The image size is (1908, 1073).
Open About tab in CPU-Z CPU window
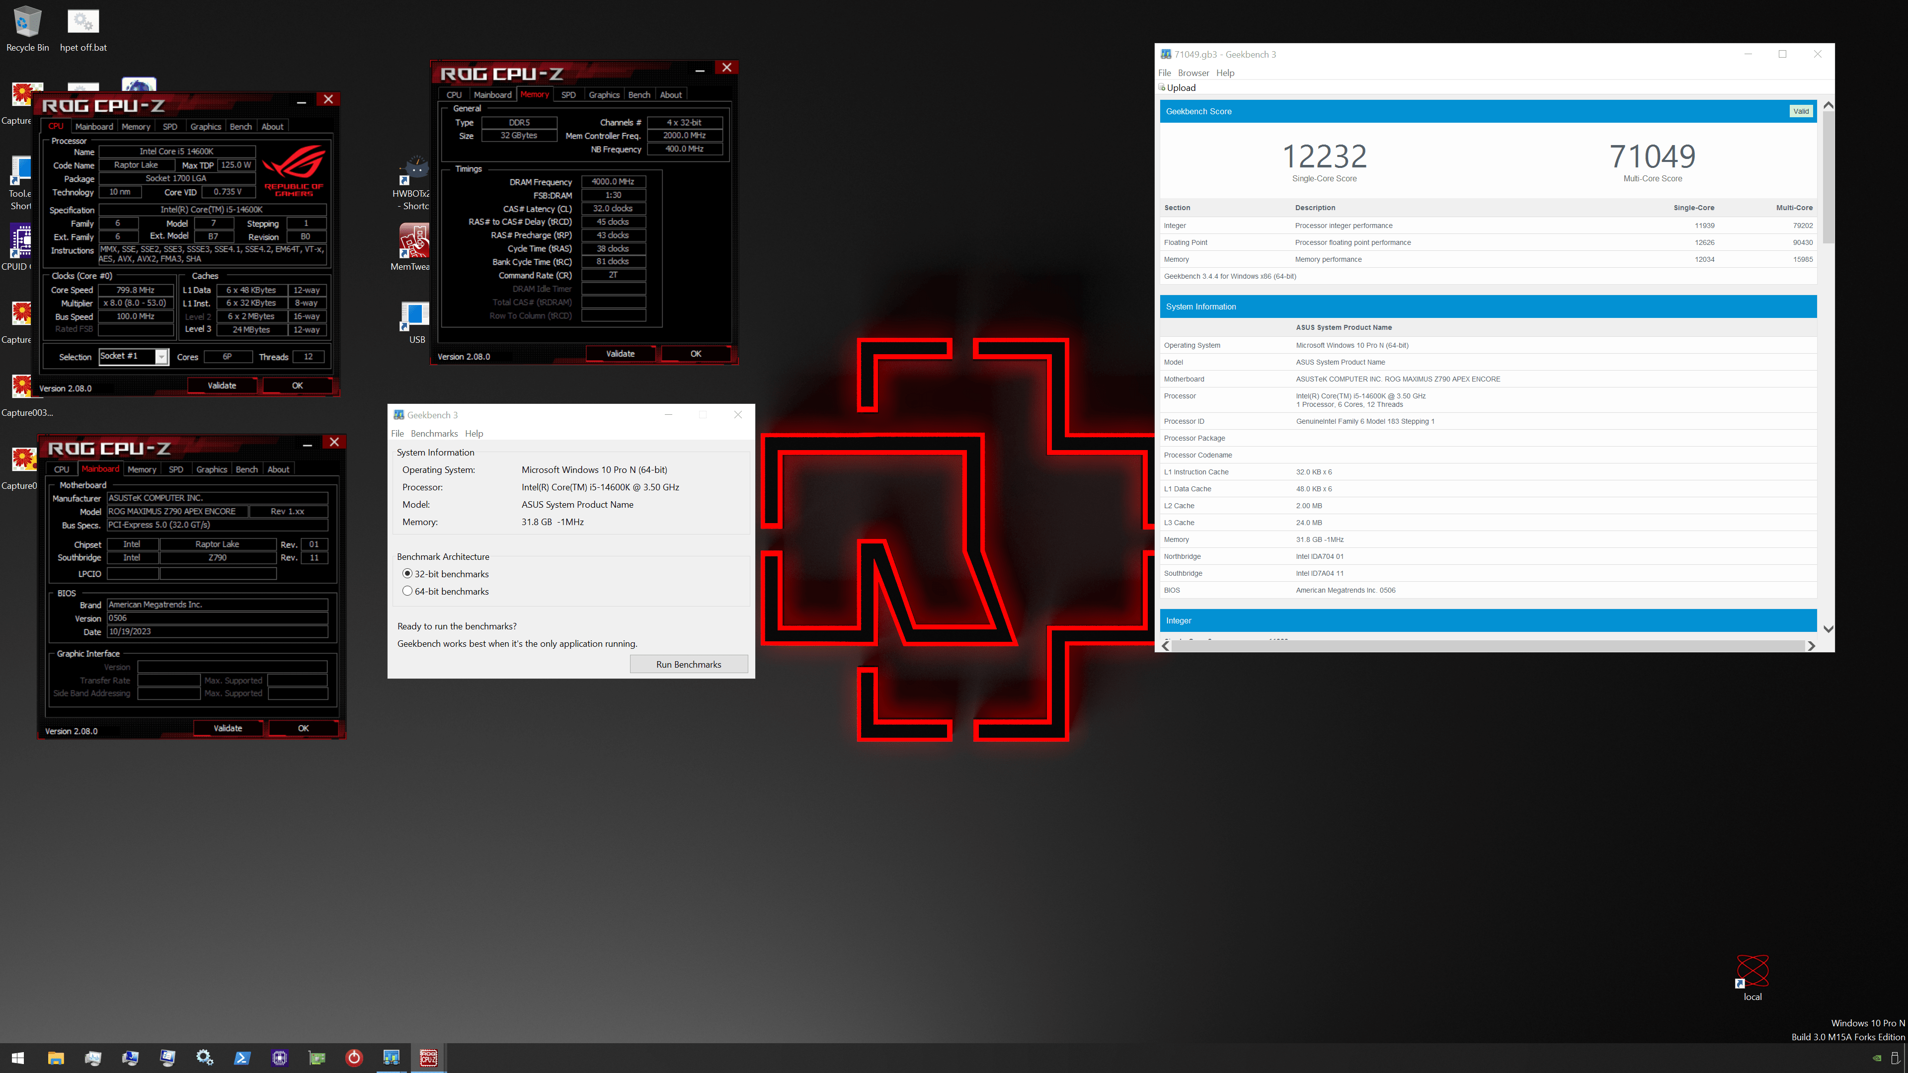273,127
